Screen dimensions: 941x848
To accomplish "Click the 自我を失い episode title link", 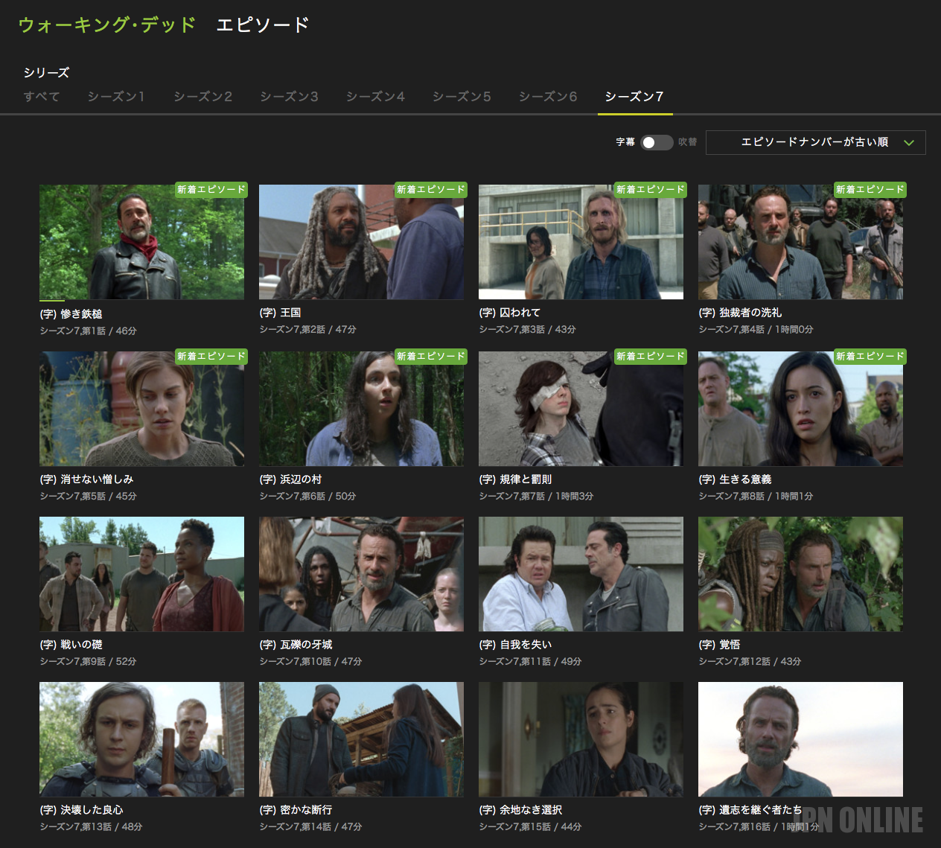I will coord(515,645).
